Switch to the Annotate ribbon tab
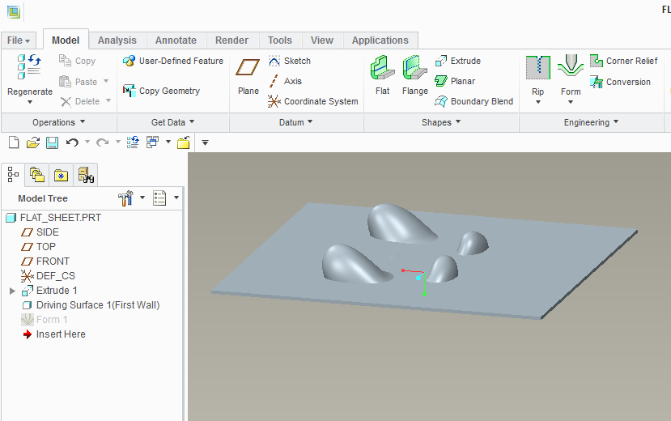Viewport: 671px width, 421px height. point(176,40)
